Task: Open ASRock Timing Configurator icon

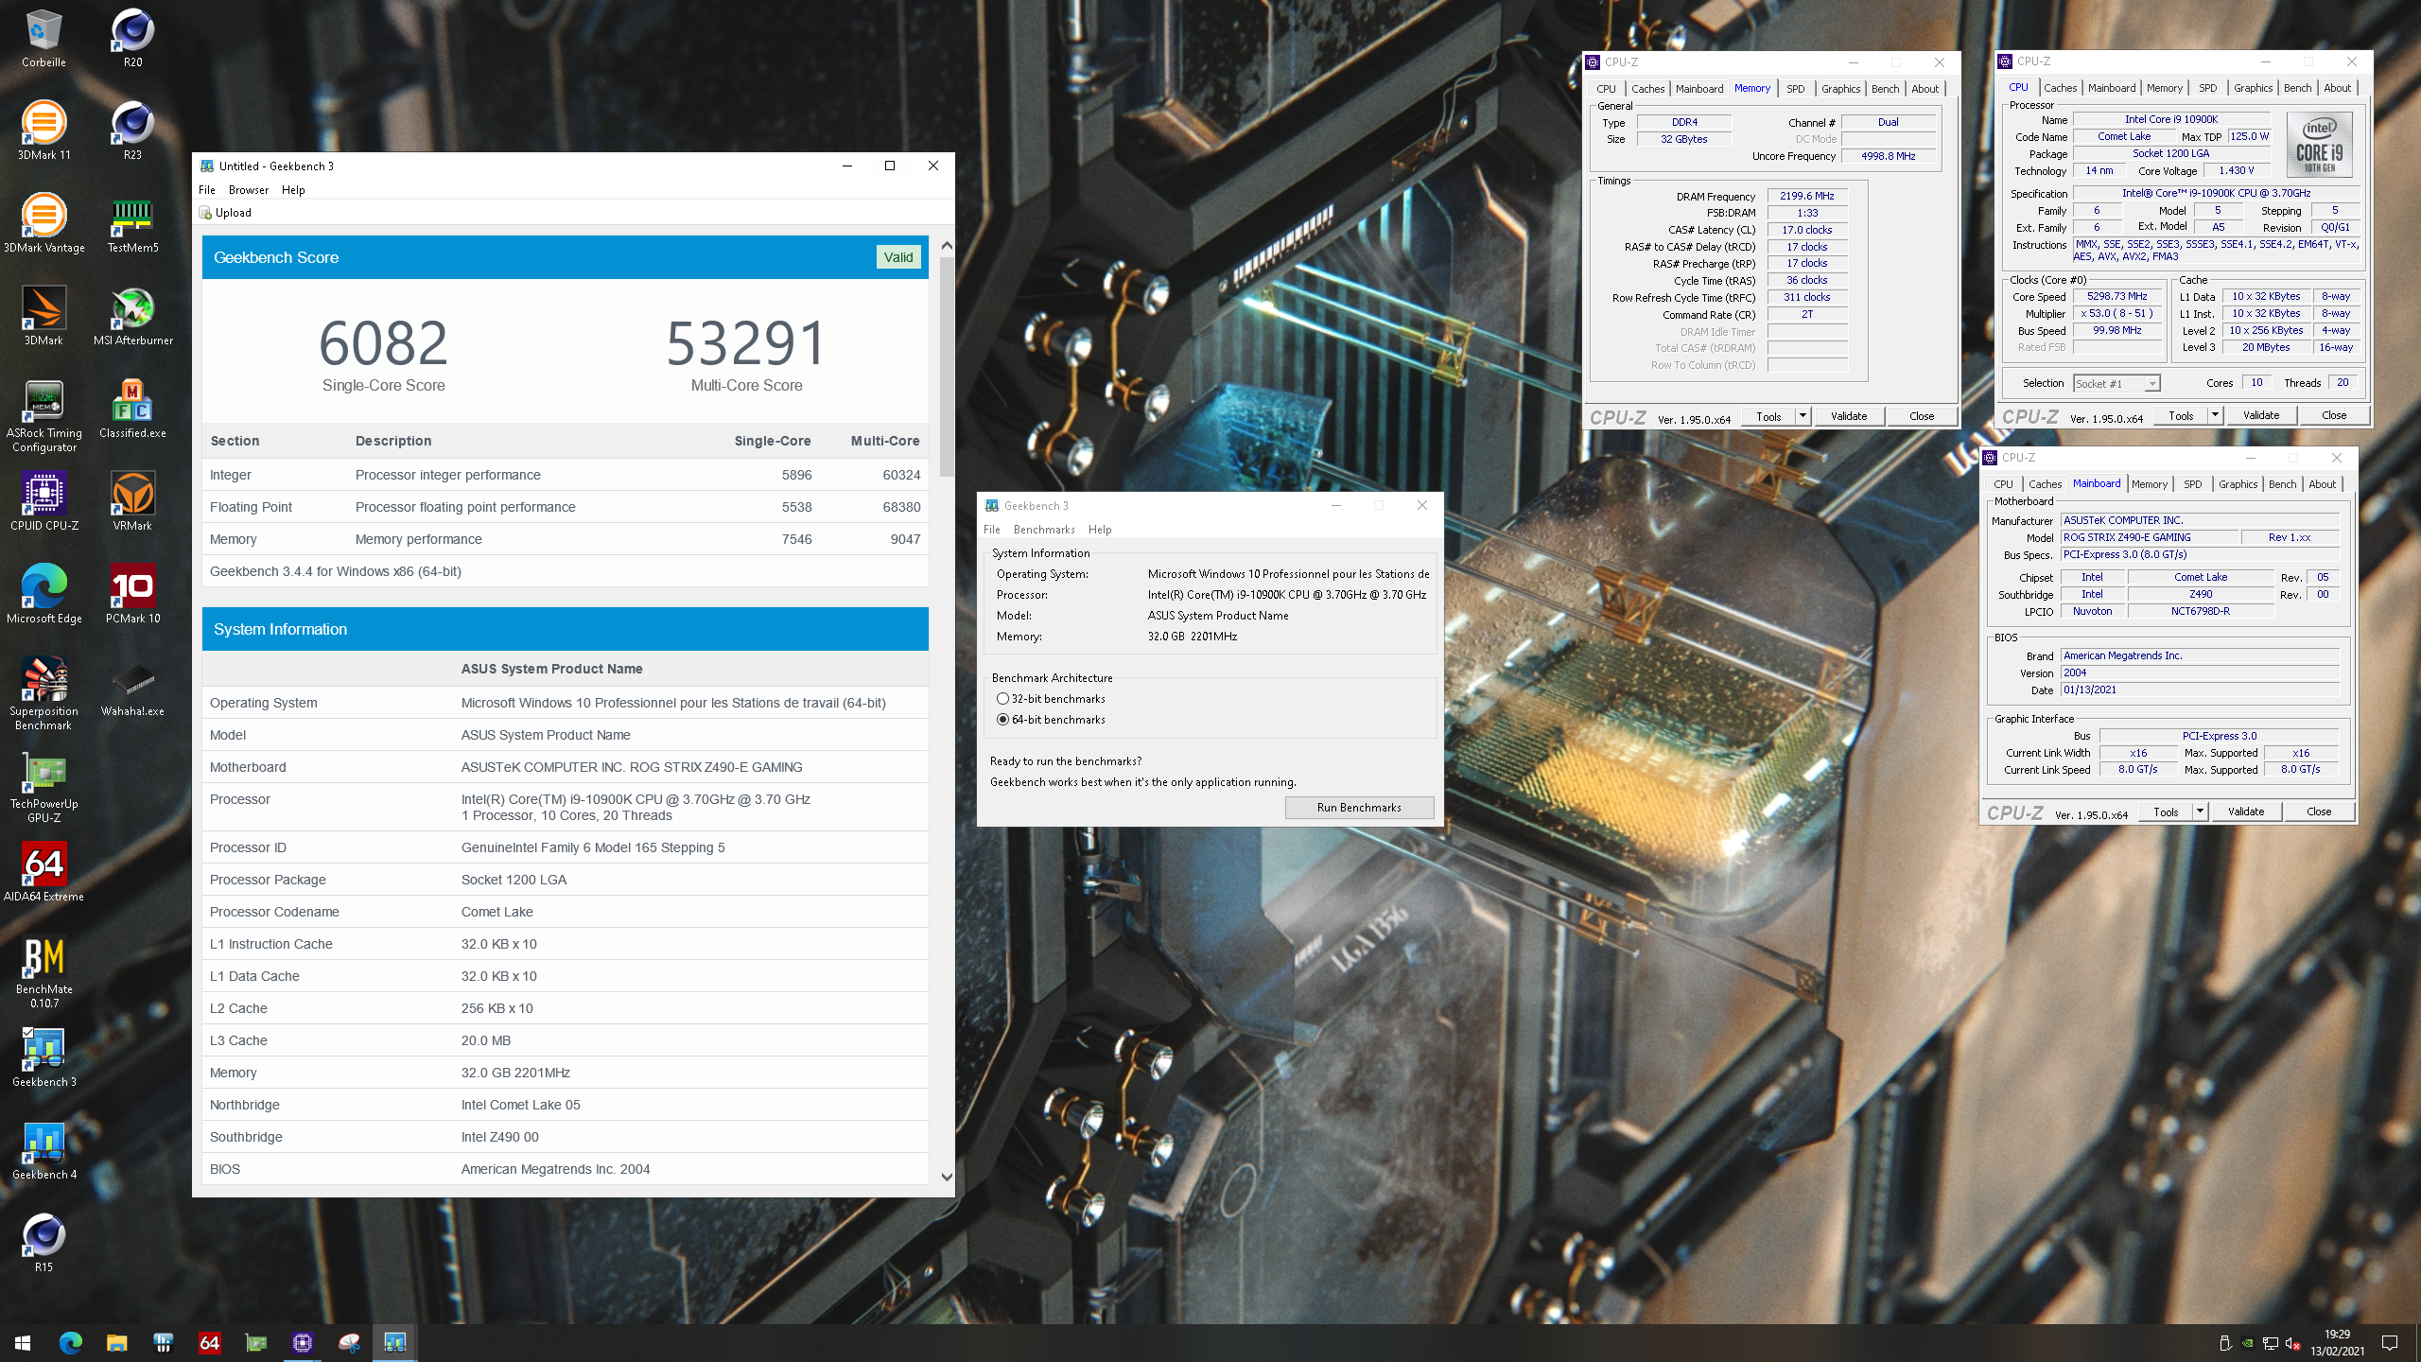Action: click(44, 416)
